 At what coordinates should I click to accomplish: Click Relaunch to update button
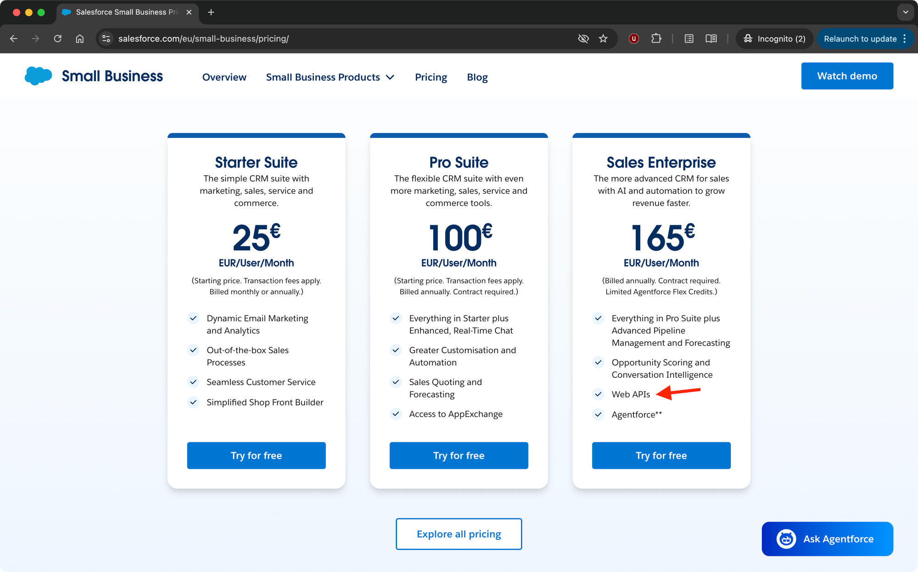[860, 39]
